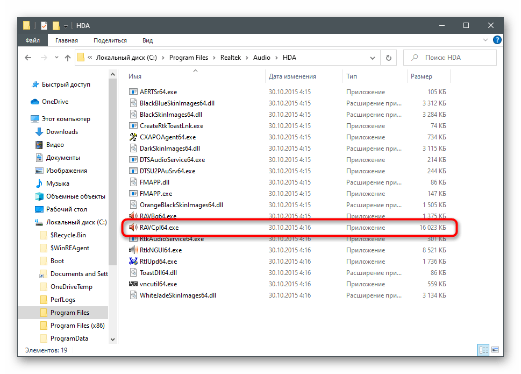Sort files by Дата изменения column

click(292, 76)
